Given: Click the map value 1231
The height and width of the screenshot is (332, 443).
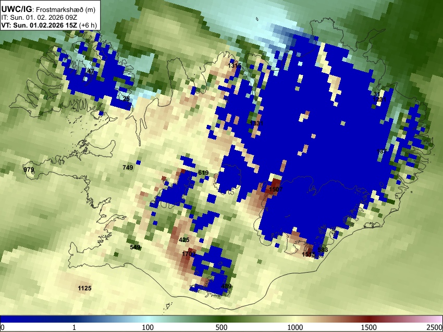Looking at the screenshot, I should (379, 99).
